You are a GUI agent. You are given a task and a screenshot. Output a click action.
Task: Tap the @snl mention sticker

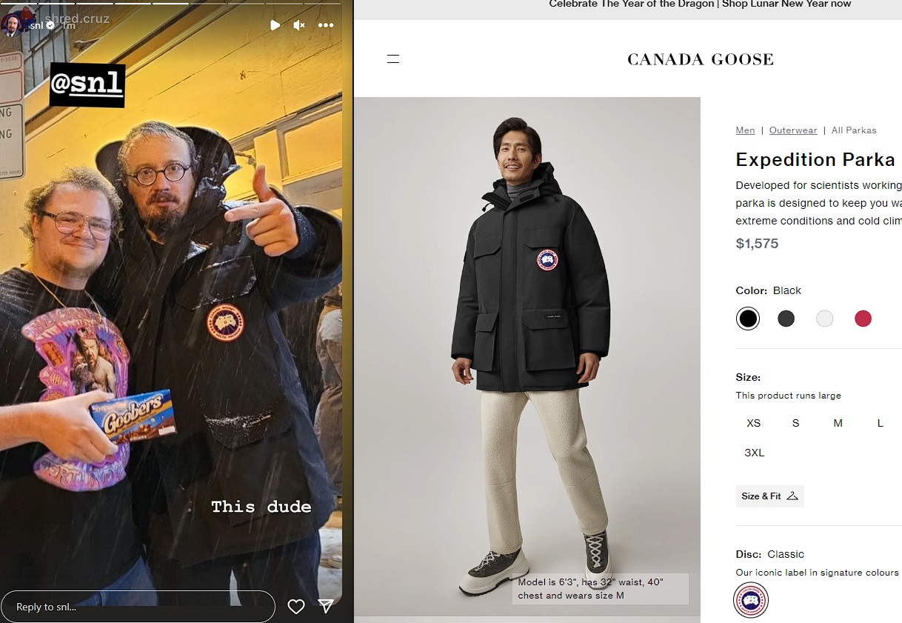pyautogui.click(x=87, y=85)
